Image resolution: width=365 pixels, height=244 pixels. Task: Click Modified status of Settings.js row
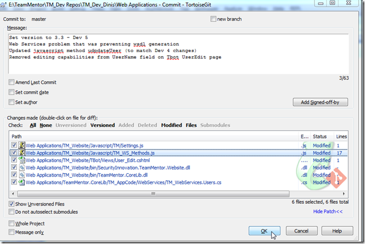tap(321, 145)
